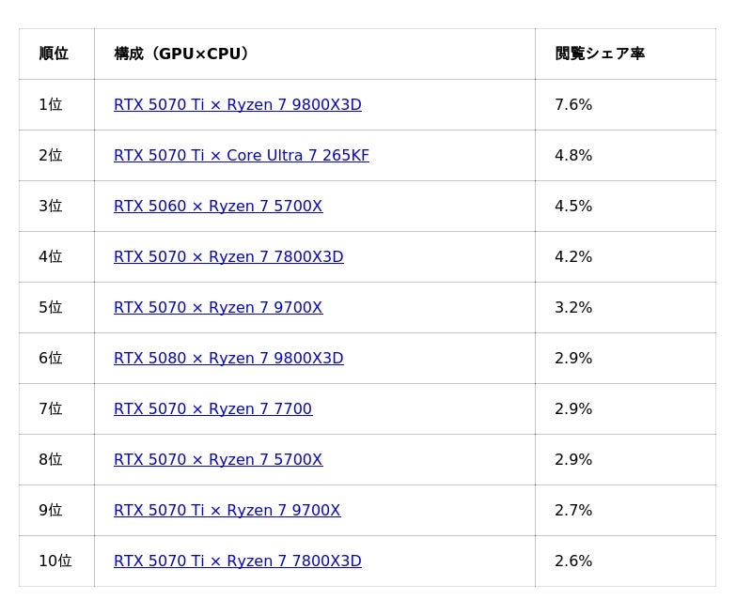Follow the RTX 5070 × Ryzen 7 7800X3D link
This screenshot has width=752, height=615.
(x=228, y=257)
